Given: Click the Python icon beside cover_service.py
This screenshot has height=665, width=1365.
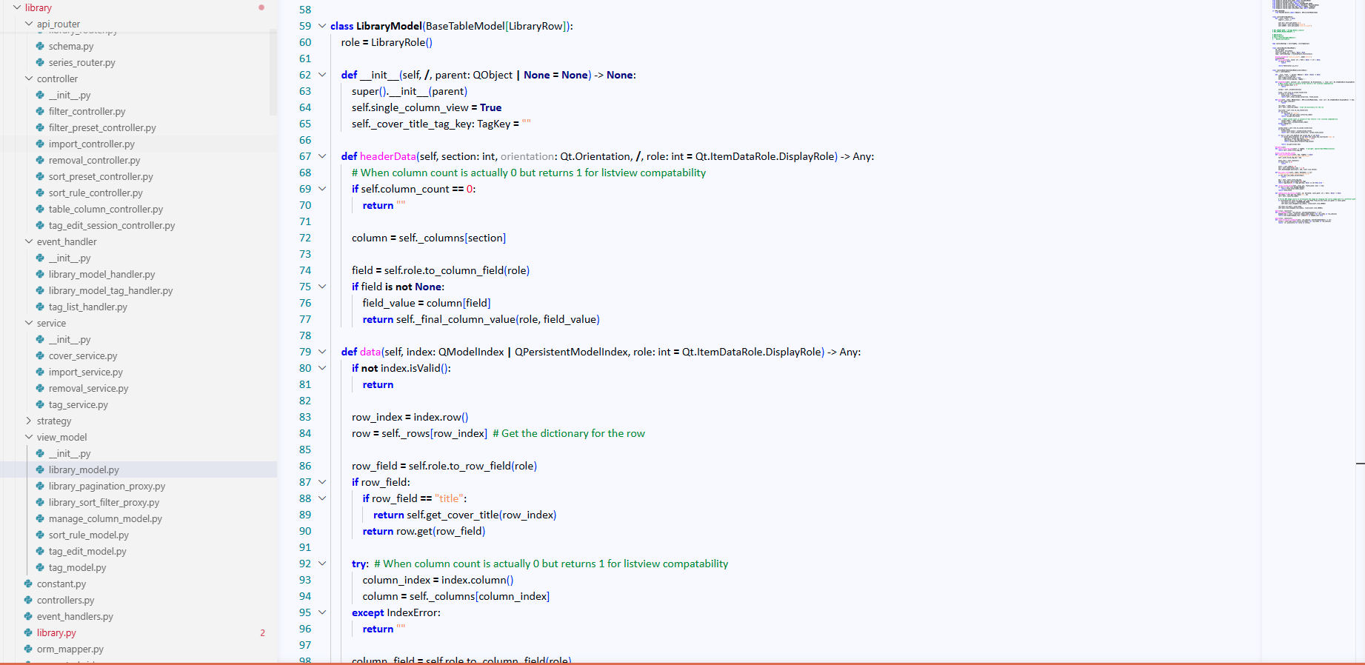Looking at the screenshot, I should point(40,355).
